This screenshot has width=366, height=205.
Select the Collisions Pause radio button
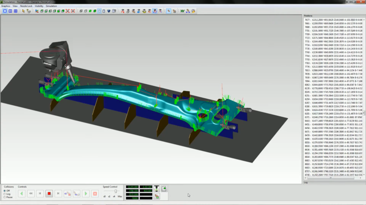(4, 197)
